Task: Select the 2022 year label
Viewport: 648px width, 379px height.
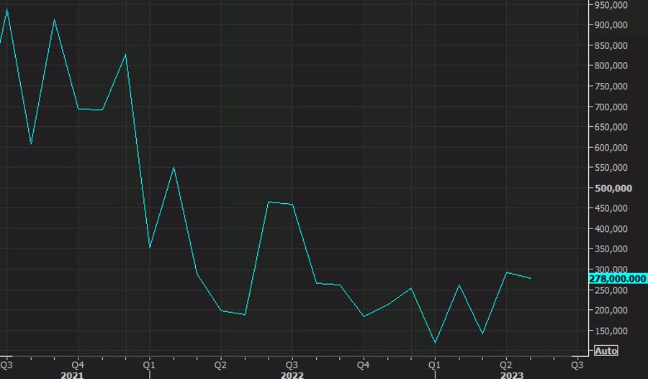Action: point(292,375)
